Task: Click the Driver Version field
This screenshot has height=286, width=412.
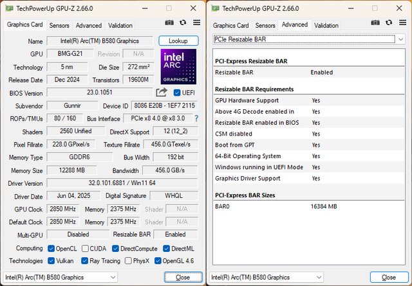Action: point(122,183)
